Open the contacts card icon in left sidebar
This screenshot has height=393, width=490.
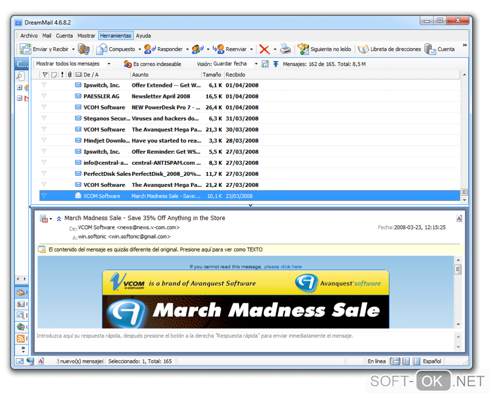[x=21, y=304]
